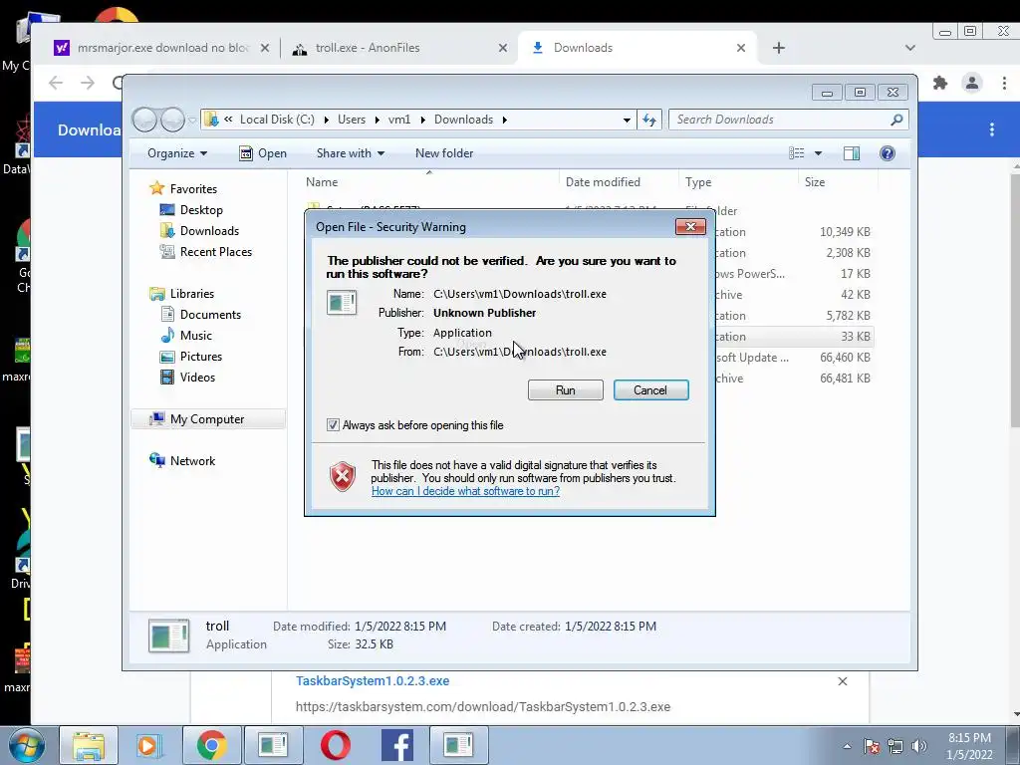The image size is (1020, 765).
Task: Open Chrome profile avatar icon
Action: (x=972, y=83)
